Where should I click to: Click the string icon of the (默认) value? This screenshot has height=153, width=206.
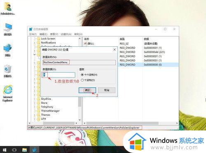[85, 43]
